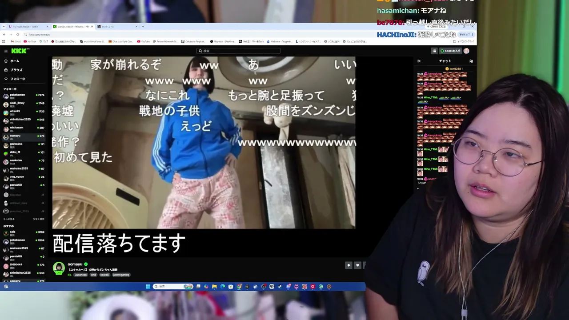569x320 pixels.
Task: Click the icon left of KICKsを入手
Action: 434,51
